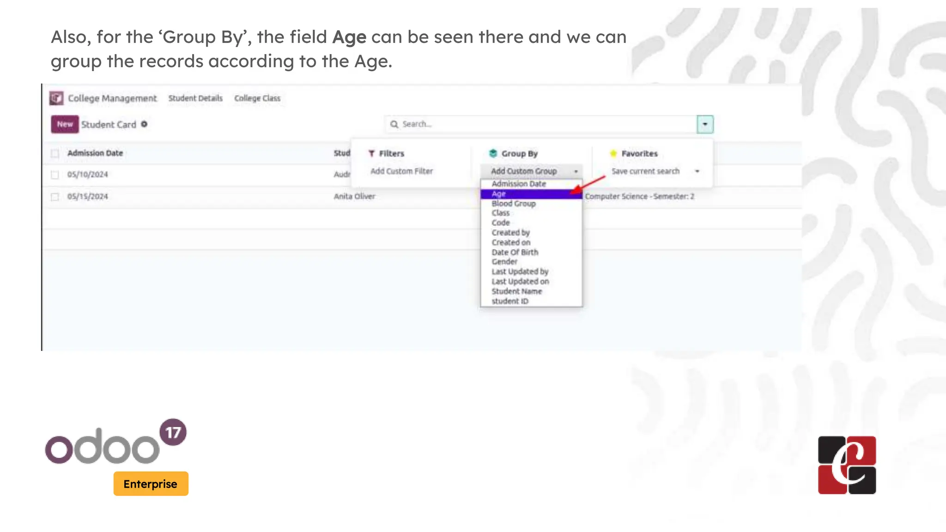Click the red and black Cybrosys logo
Viewport: 946px width, 532px height.
click(847, 465)
